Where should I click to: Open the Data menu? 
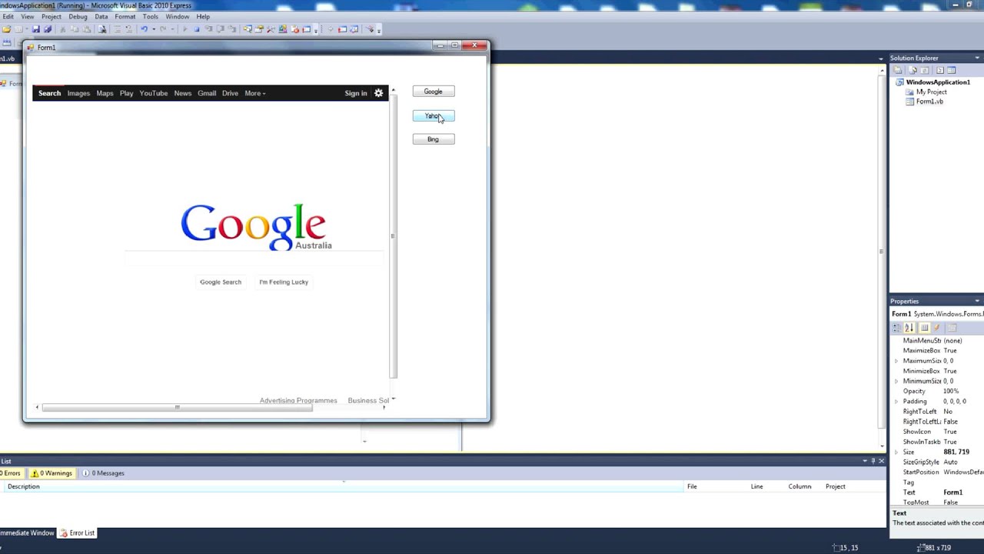[x=101, y=16]
